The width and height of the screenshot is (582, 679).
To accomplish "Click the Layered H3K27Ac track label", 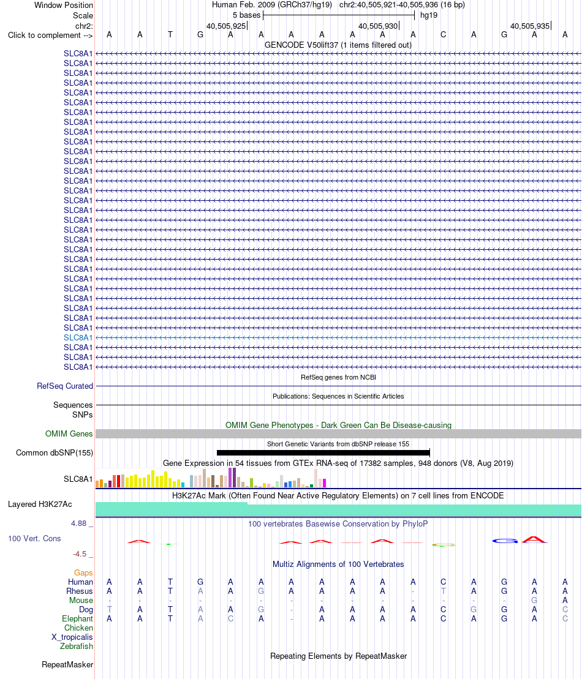I will [40, 504].
